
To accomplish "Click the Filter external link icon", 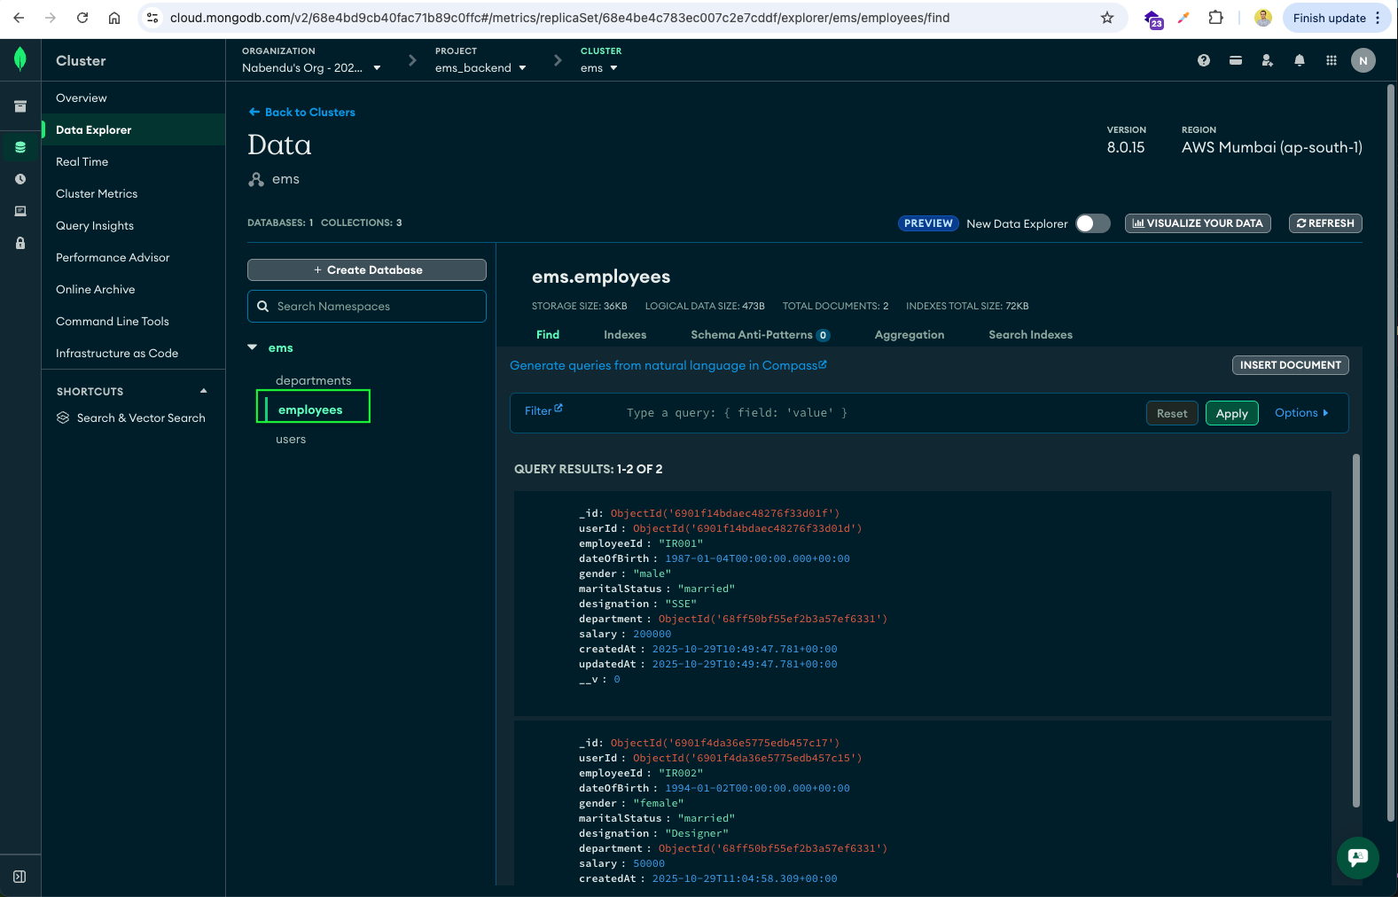I will coord(558,409).
